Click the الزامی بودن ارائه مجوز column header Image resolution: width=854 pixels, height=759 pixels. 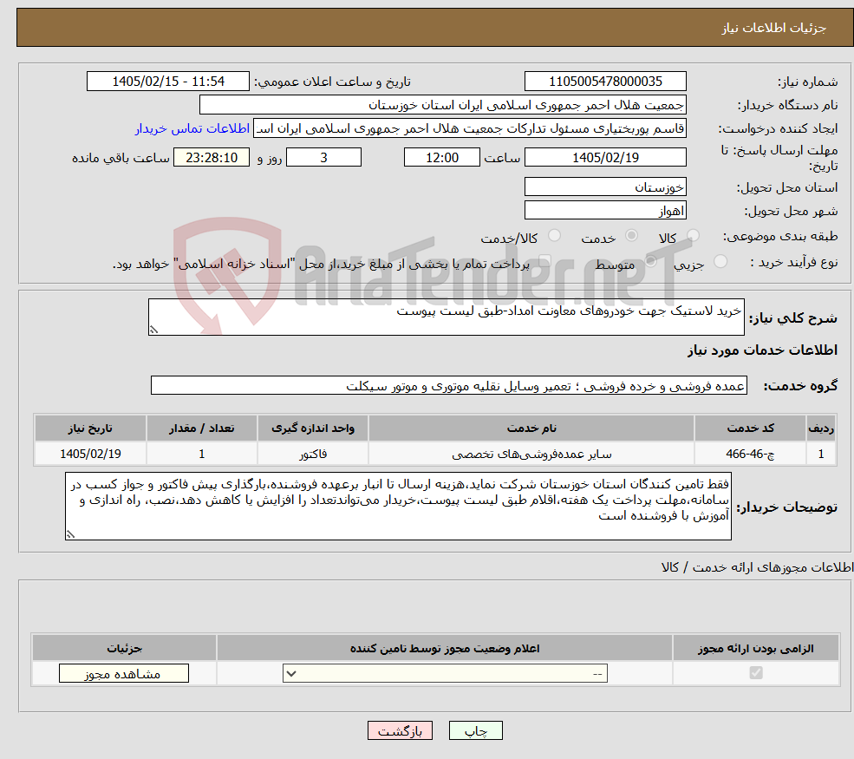[756, 648]
